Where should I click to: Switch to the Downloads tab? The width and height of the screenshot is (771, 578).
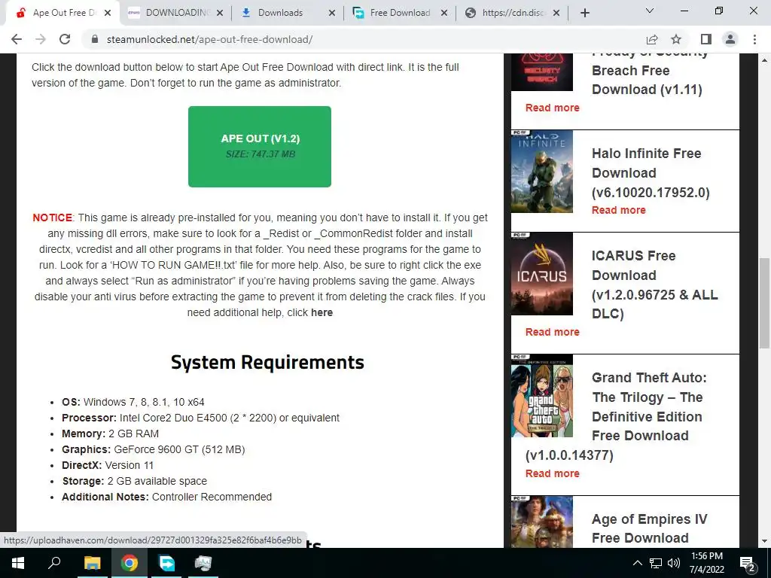(287, 13)
